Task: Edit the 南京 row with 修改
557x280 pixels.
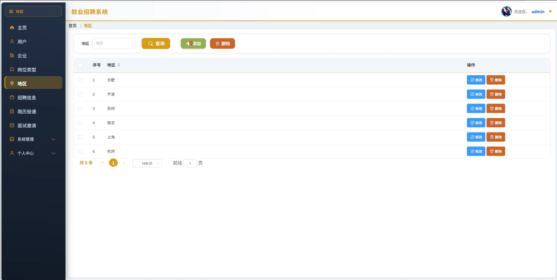Action: (476, 123)
